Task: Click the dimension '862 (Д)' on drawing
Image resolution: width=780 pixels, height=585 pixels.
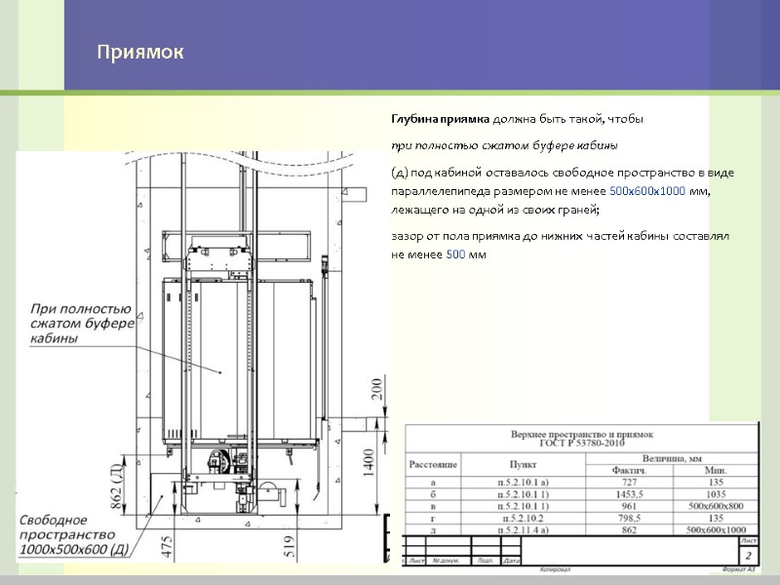Action: point(115,487)
